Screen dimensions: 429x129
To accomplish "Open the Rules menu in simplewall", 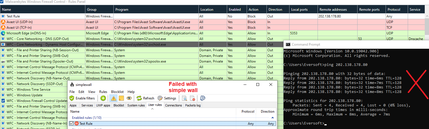I will point(103,92).
